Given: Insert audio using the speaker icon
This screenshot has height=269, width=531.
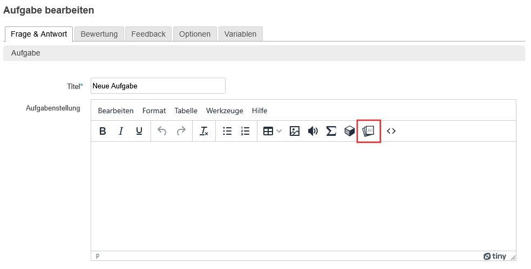Looking at the screenshot, I should pyautogui.click(x=312, y=131).
